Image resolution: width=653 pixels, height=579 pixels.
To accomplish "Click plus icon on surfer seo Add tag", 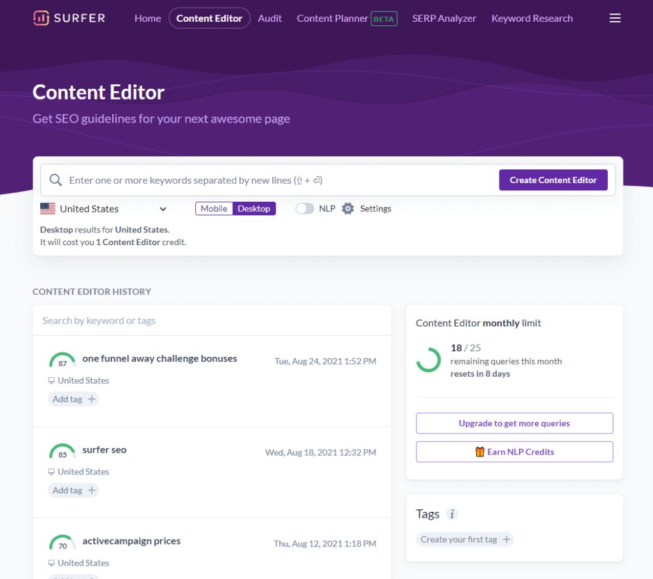I will pyautogui.click(x=92, y=490).
